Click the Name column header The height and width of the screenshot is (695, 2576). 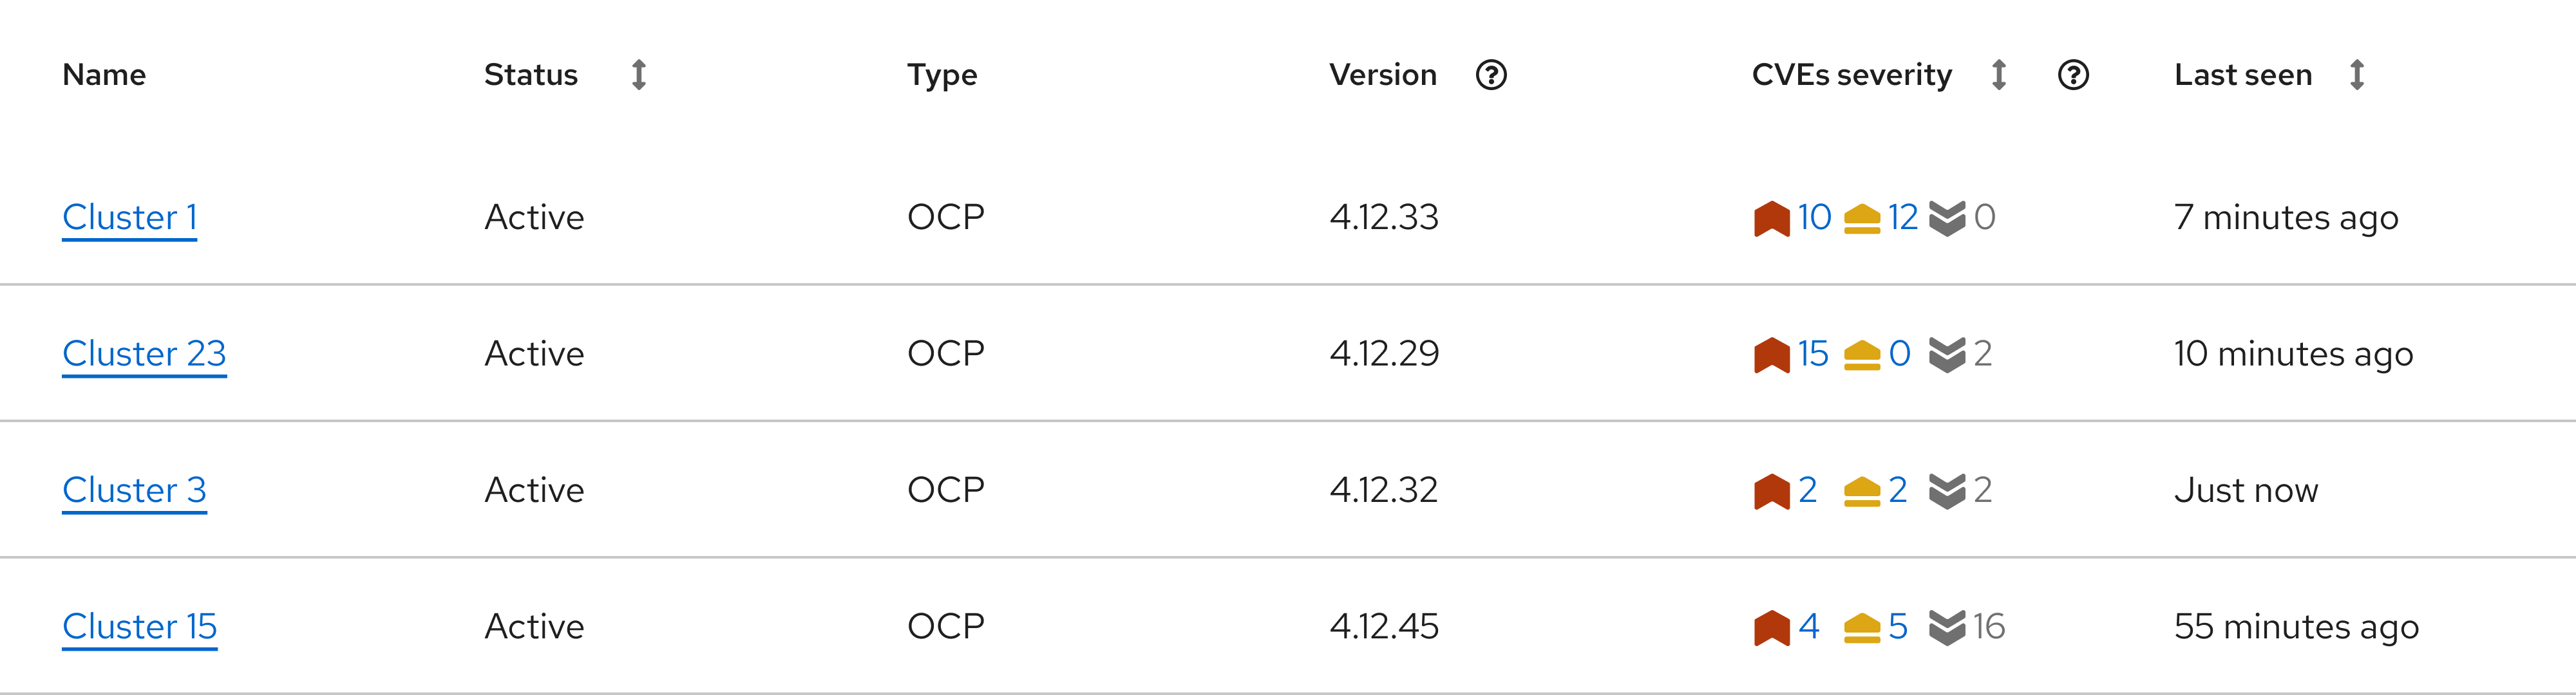(x=106, y=75)
